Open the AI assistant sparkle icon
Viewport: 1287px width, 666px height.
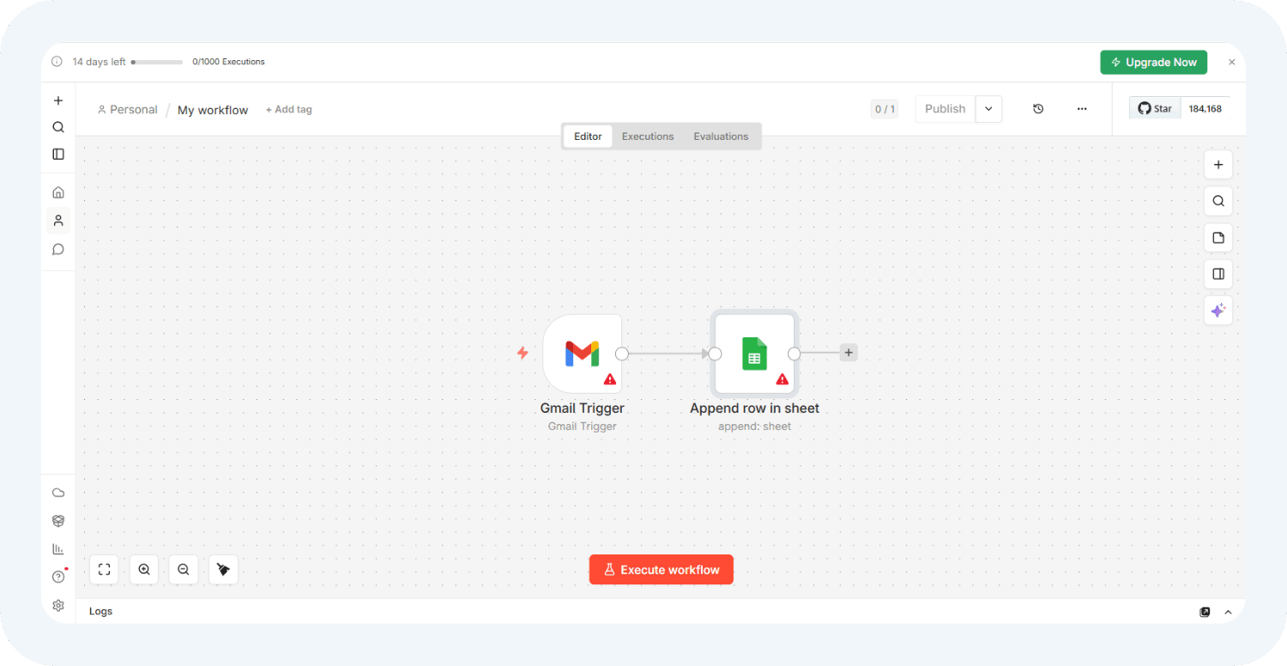1218,311
